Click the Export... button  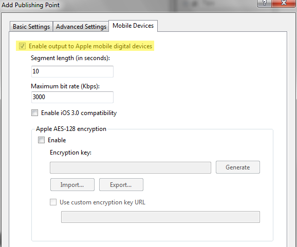point(121,184)
